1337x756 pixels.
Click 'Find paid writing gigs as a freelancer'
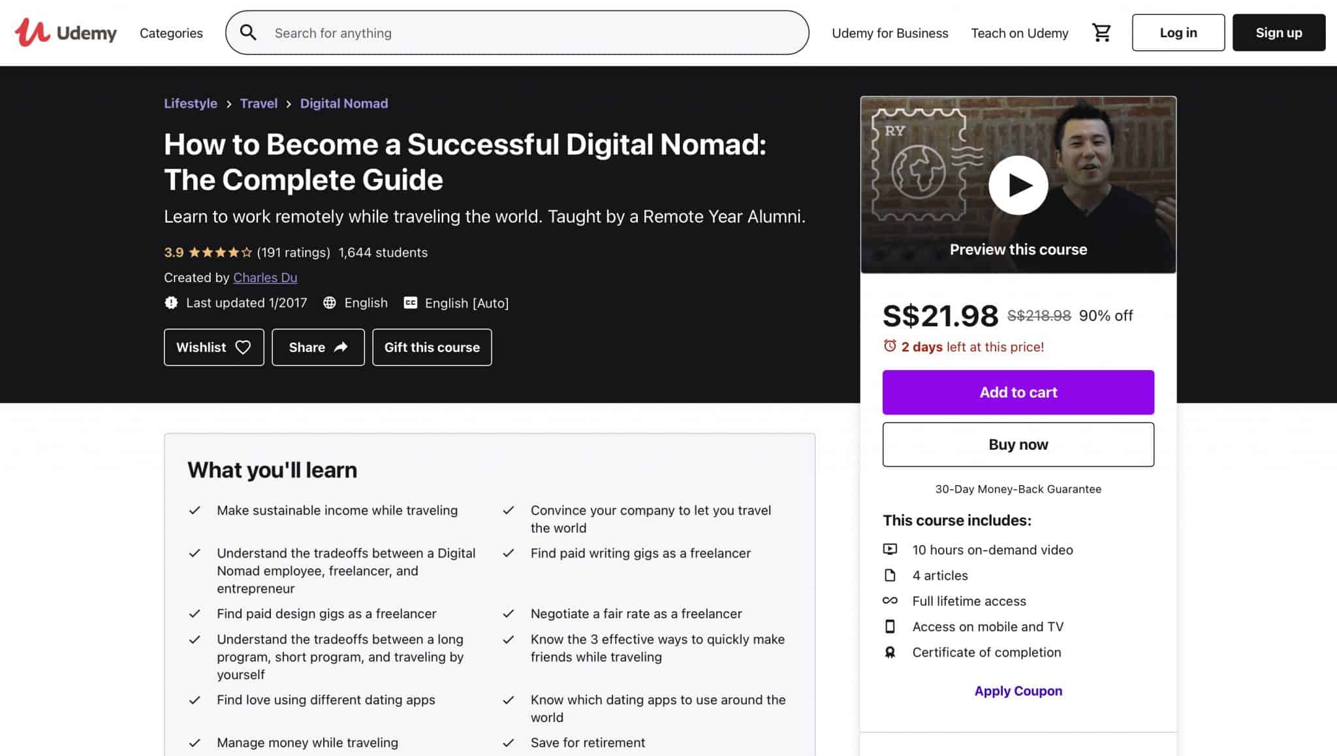[x=640, y=553]
